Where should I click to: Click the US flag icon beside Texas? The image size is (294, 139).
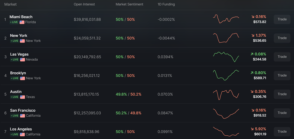point(22,97)
